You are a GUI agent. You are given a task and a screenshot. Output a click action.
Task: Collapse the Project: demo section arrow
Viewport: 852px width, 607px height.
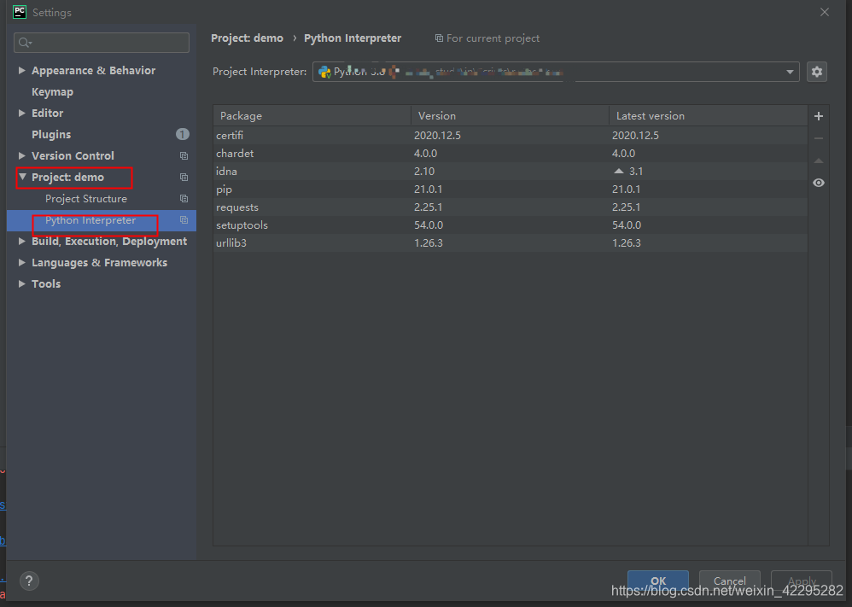point(22,177)
